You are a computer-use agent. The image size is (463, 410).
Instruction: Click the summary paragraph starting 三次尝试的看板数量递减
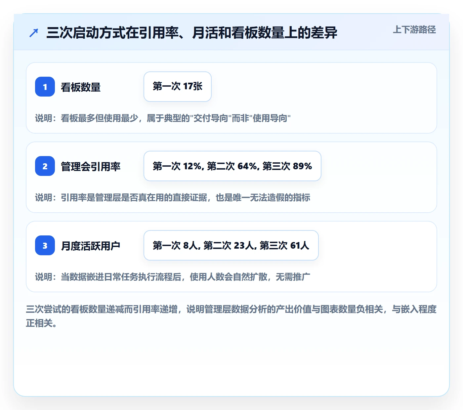pyautogui.click(x=231, y=316)
